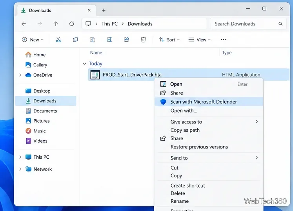Open the View dropdown
This screenshot has width=293, height=211.
(200, 40)
